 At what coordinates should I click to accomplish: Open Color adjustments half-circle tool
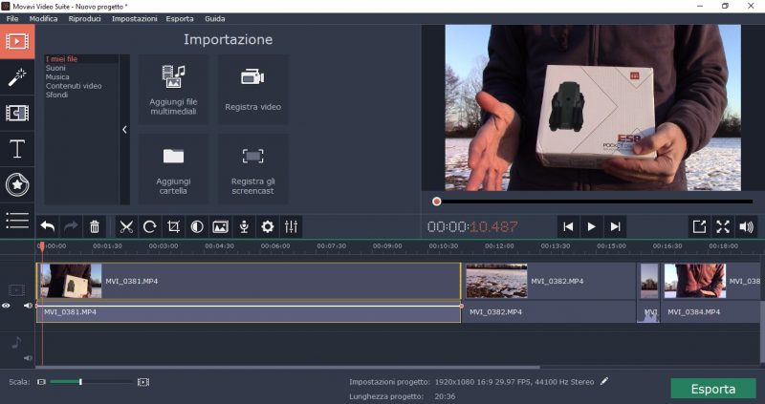(x=197, y=226)
